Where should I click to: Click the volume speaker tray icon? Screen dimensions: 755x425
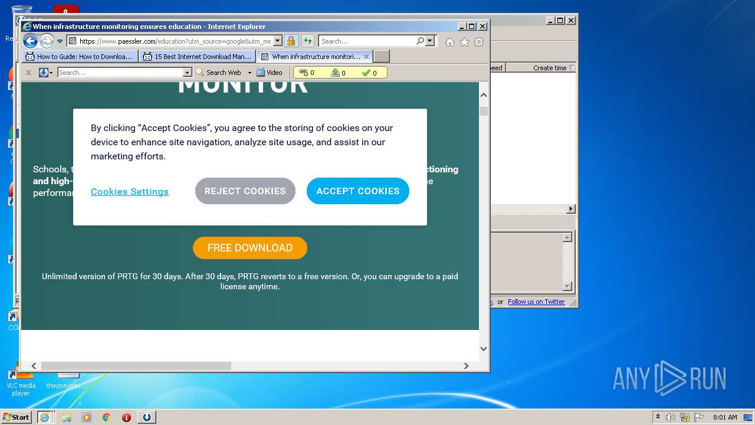click(x=671, y=417)
